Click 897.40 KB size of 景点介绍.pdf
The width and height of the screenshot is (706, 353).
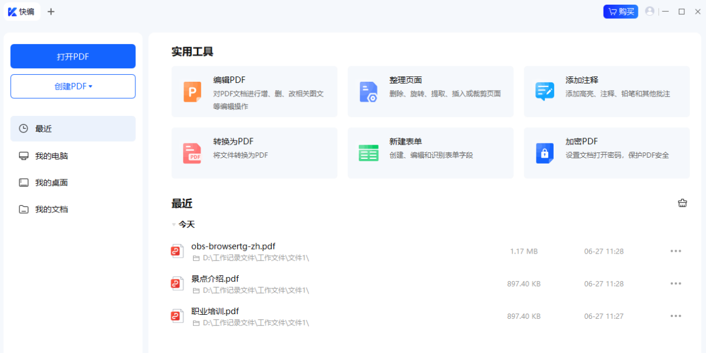pyautogui.click(x=524, y=284)
